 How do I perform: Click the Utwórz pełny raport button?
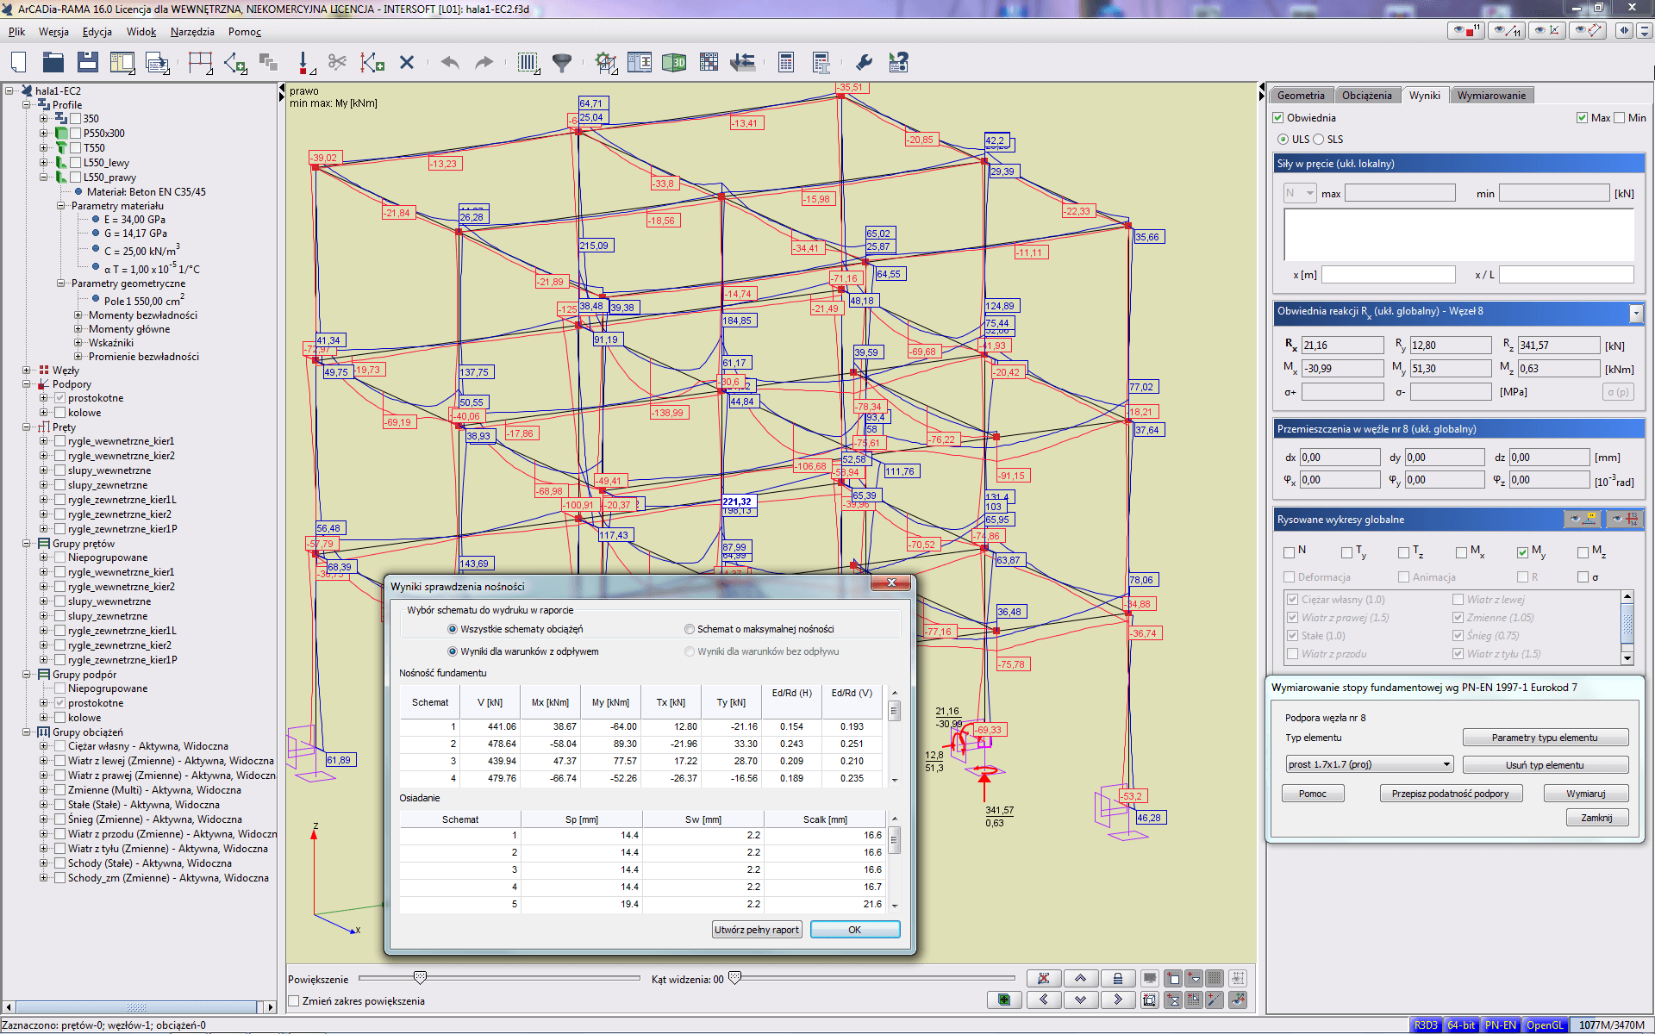(753, 931)
